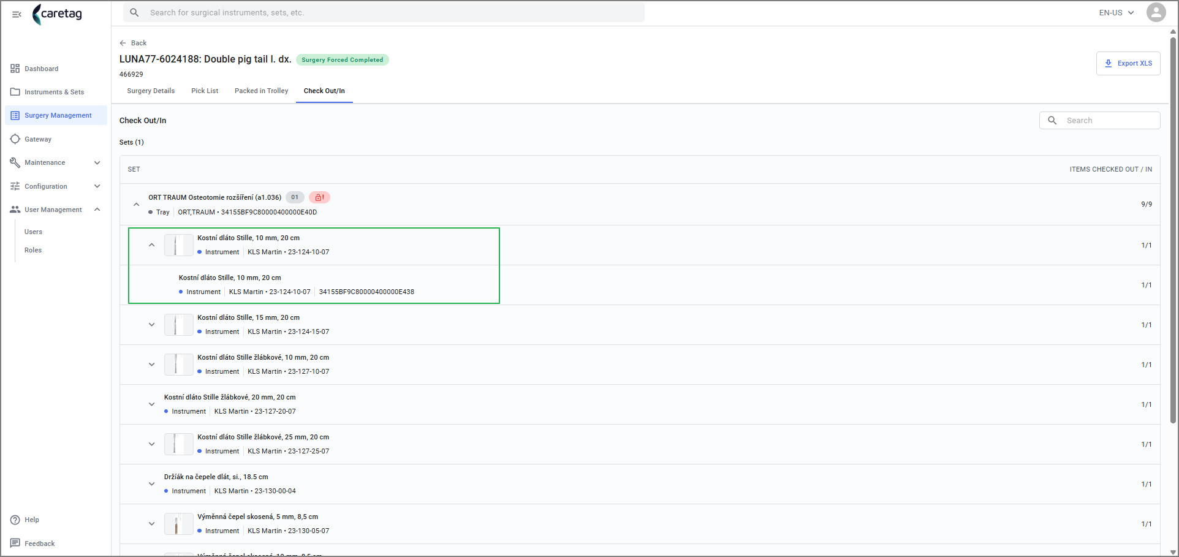Click the 01 badge on the set
The image size is (1179, 557).
[x=295, y=197]
